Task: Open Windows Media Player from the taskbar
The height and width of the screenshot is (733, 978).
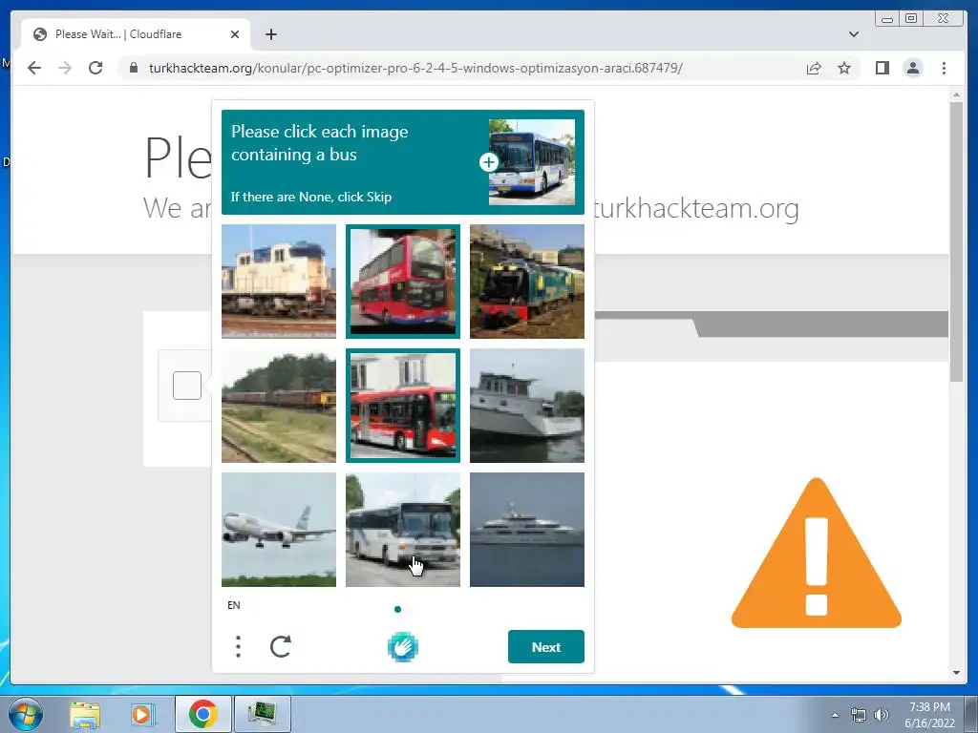Action: [141, 714]
